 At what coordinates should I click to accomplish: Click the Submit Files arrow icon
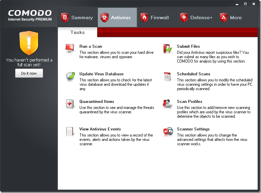[167, 48]
